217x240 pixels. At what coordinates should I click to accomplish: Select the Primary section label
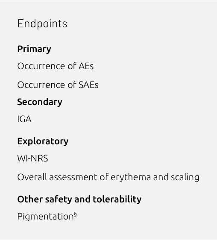tap(34, 49)
